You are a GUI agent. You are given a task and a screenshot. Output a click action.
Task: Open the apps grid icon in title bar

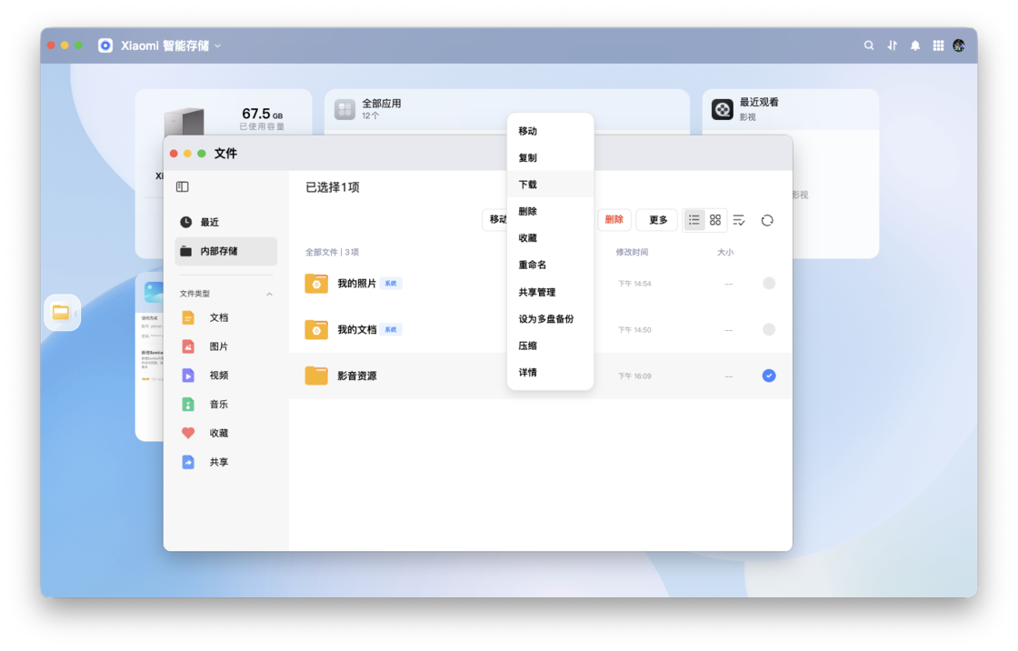pos(938,45)
